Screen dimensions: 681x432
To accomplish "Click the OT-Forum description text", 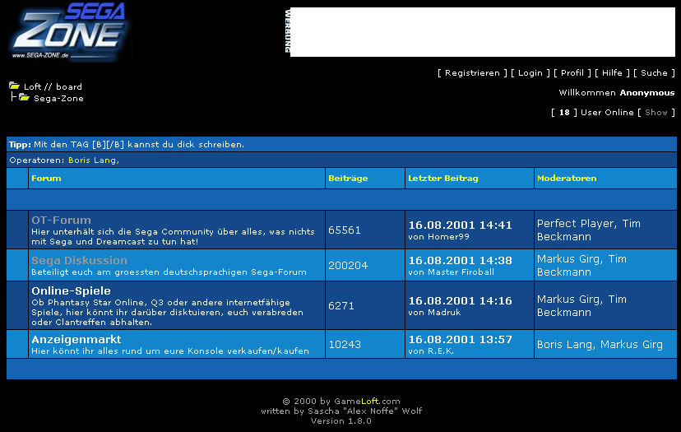I will 173,236.
